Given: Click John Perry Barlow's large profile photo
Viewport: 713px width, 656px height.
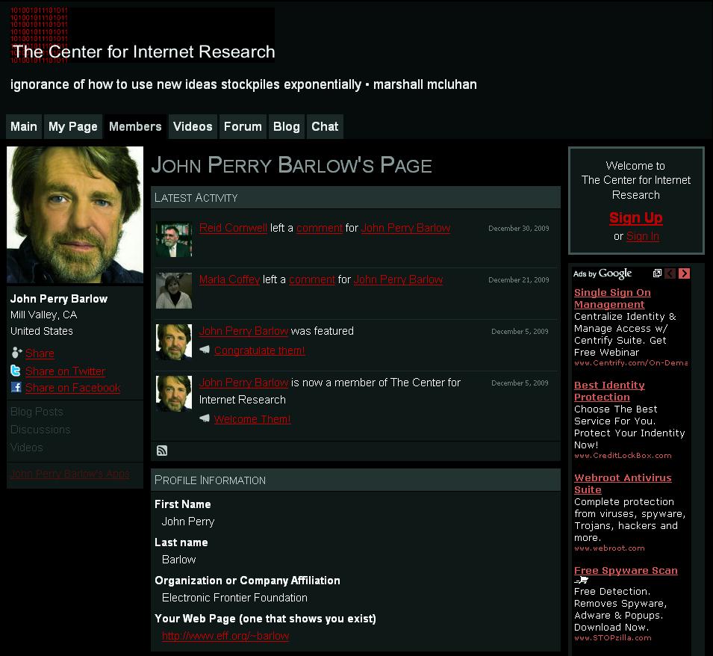Looking at the screenshot, I should 75,214.
